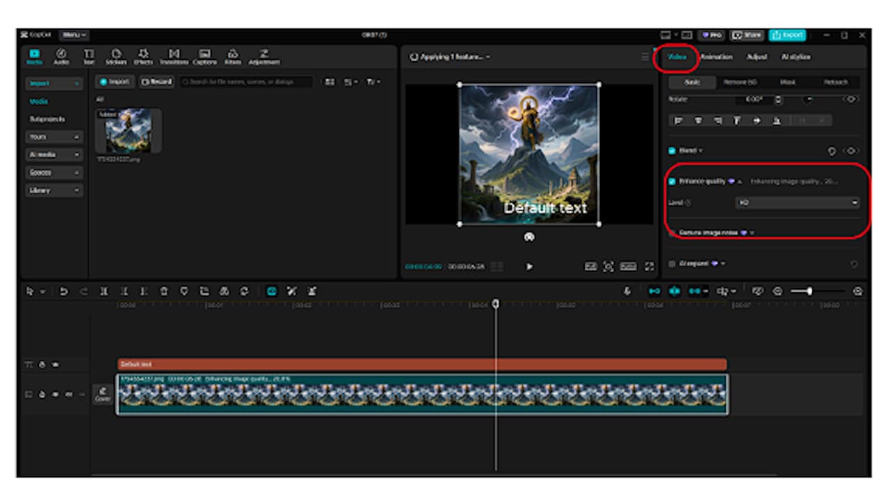The image size is (890, 501).
Task: Zoom out the timeline with minus icon
Action: 778,292
